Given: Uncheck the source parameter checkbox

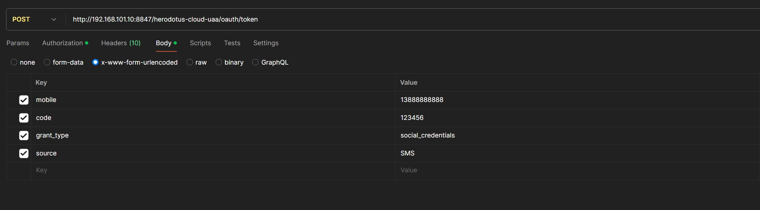Looking at the screenshot, I should coord(24,154).
